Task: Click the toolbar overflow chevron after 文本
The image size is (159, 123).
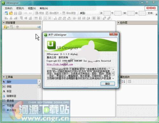Action: (156, 14)
